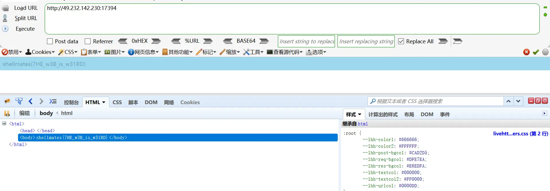Click the 0xHEX decode left arrow
The image size is (550, 191).
click(x=123, y=41)
